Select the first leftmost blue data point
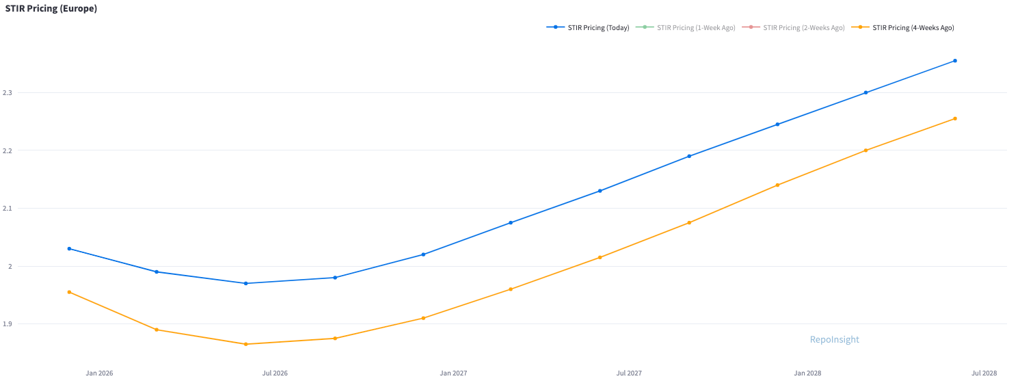Screen dimensions: 1020x383 (x=69, y=249)
